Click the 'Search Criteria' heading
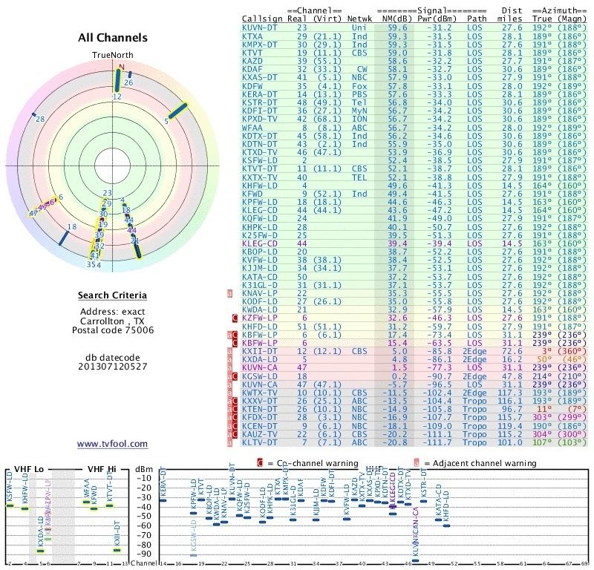Viewport: 594px width, 570px height. pyautogui.click(x=113, y=295)
